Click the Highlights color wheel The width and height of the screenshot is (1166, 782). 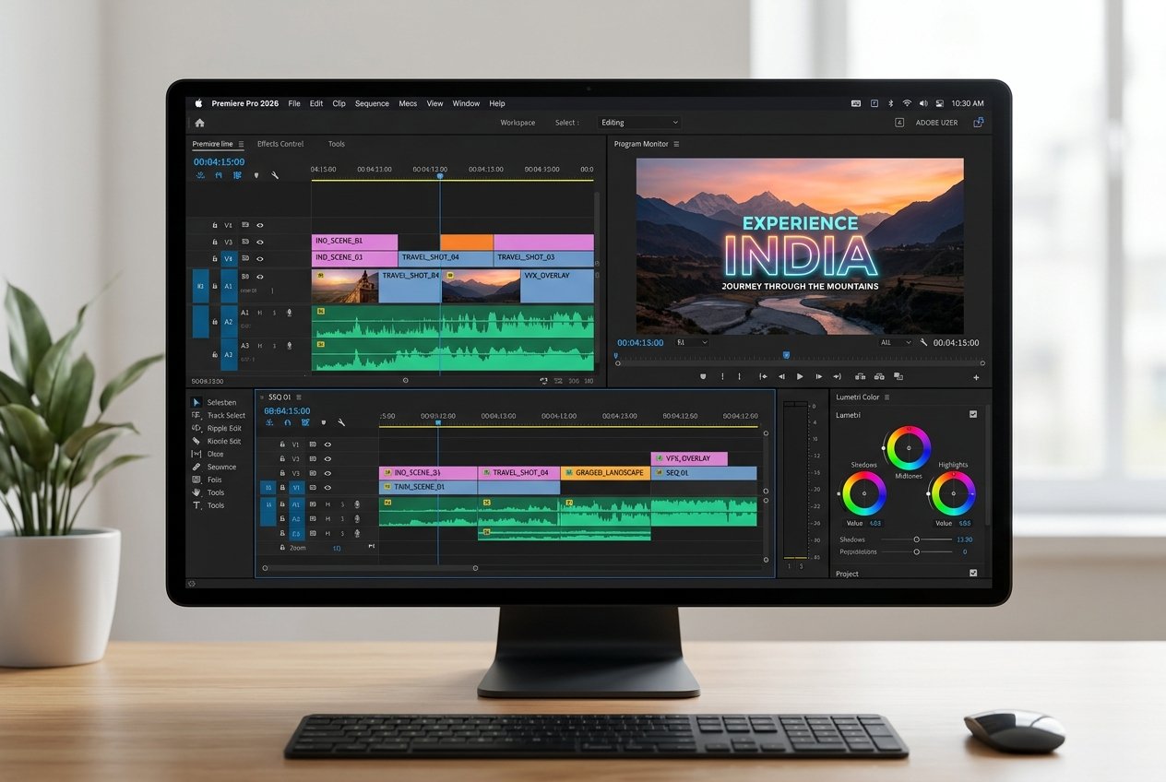click(x=952, y=493)
